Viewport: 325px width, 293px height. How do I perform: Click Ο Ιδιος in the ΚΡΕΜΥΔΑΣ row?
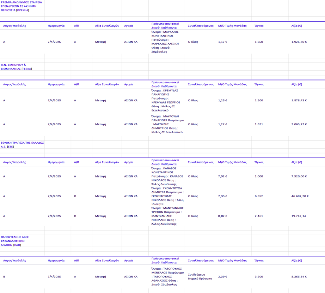point(193,100)
